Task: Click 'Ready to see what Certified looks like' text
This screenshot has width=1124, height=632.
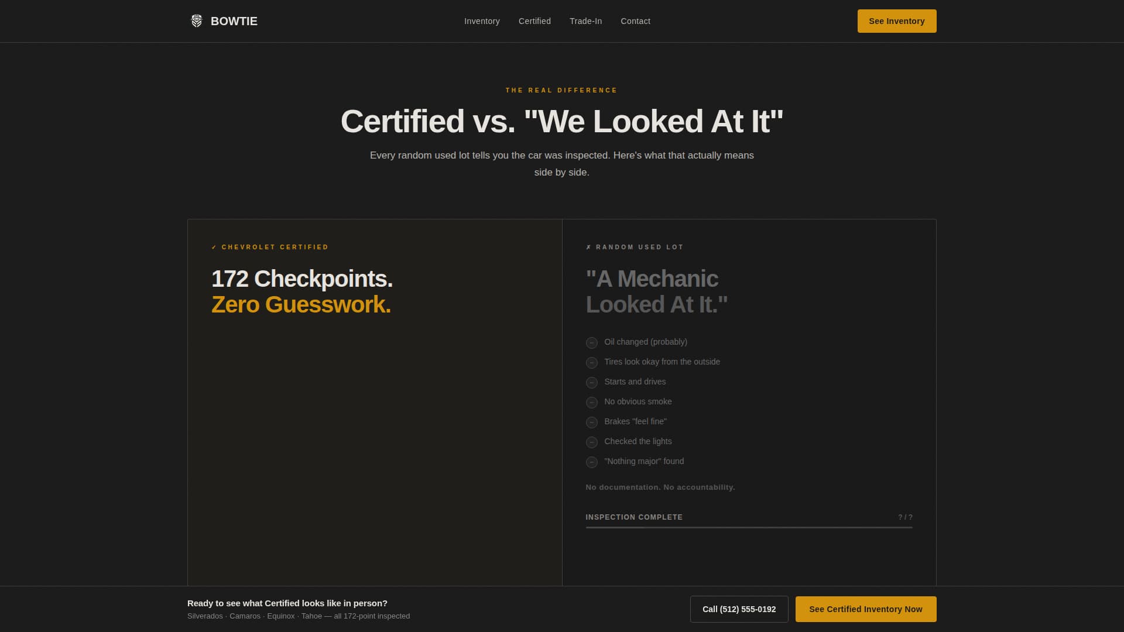Action: [287, 603]
